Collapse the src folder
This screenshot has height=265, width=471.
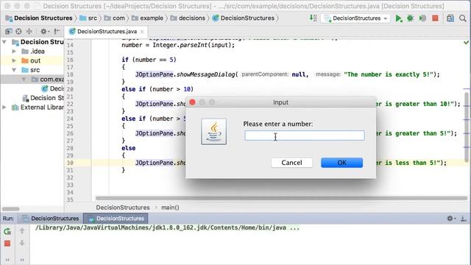click(x=14, y=70)
